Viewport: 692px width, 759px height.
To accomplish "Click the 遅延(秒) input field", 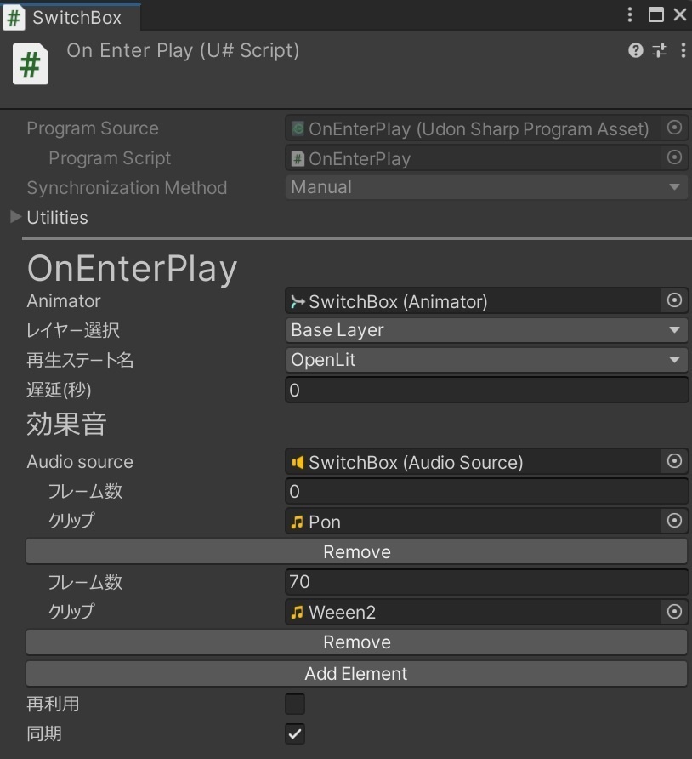I will pyautogui.click(x=486, y=390).
